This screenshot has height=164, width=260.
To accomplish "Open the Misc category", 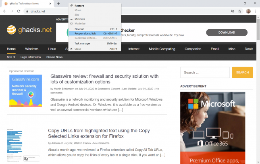I will click(x=232, y=49).
